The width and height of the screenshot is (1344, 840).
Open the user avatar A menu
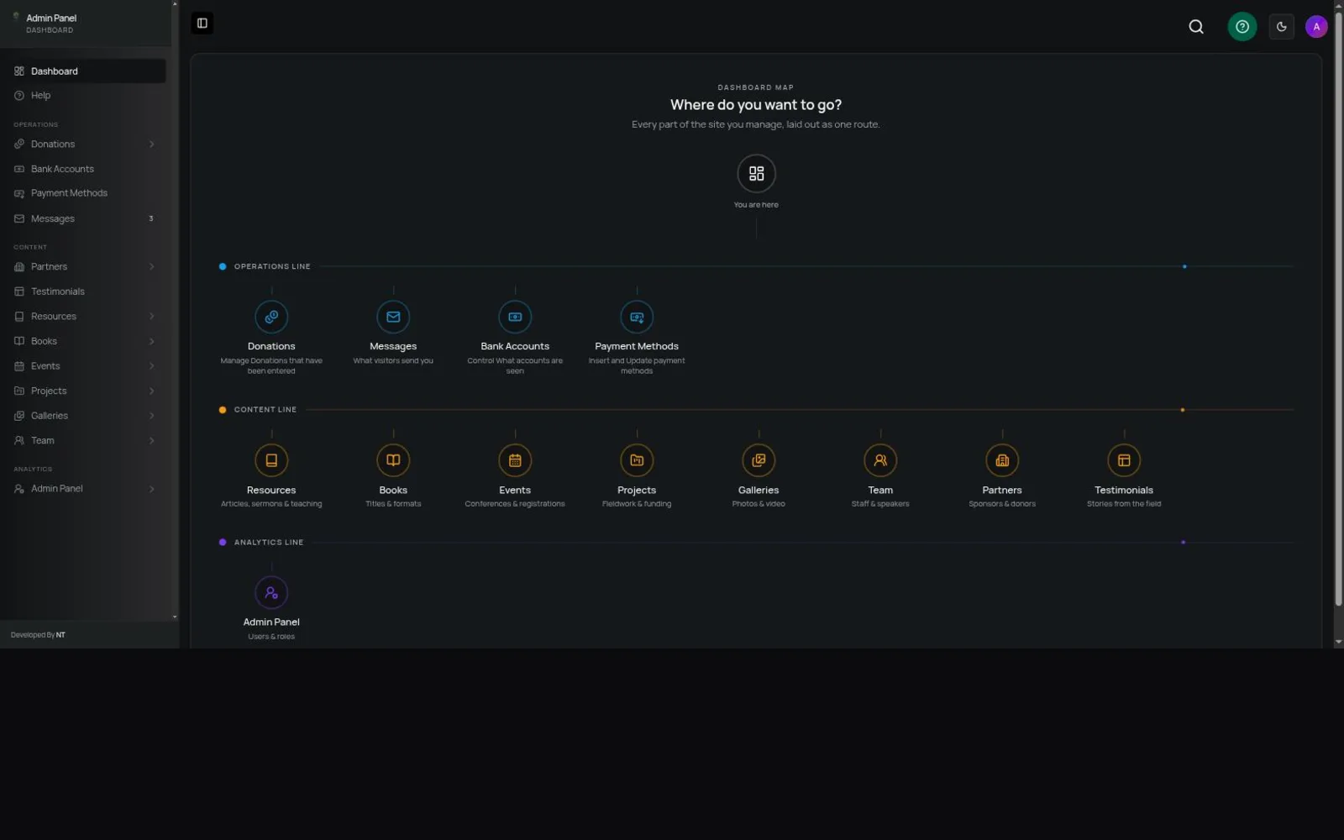[x=1316, y=27]
